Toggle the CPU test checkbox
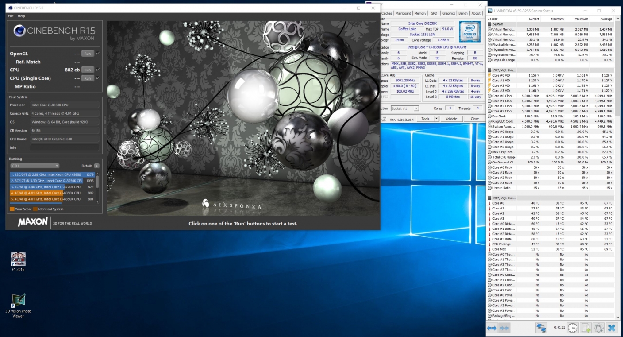 pos(98,70)
